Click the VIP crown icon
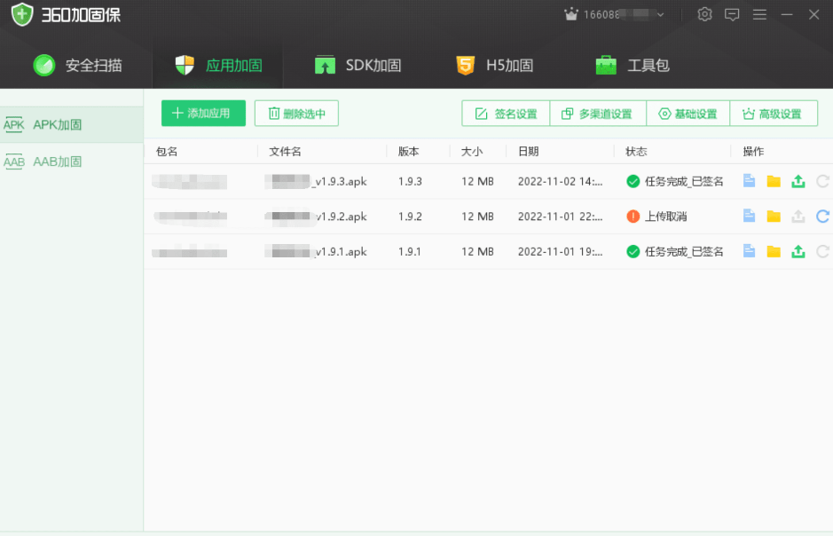Image resolution: width=833 pixels, height=536 pixels. (x=571, y=14)
